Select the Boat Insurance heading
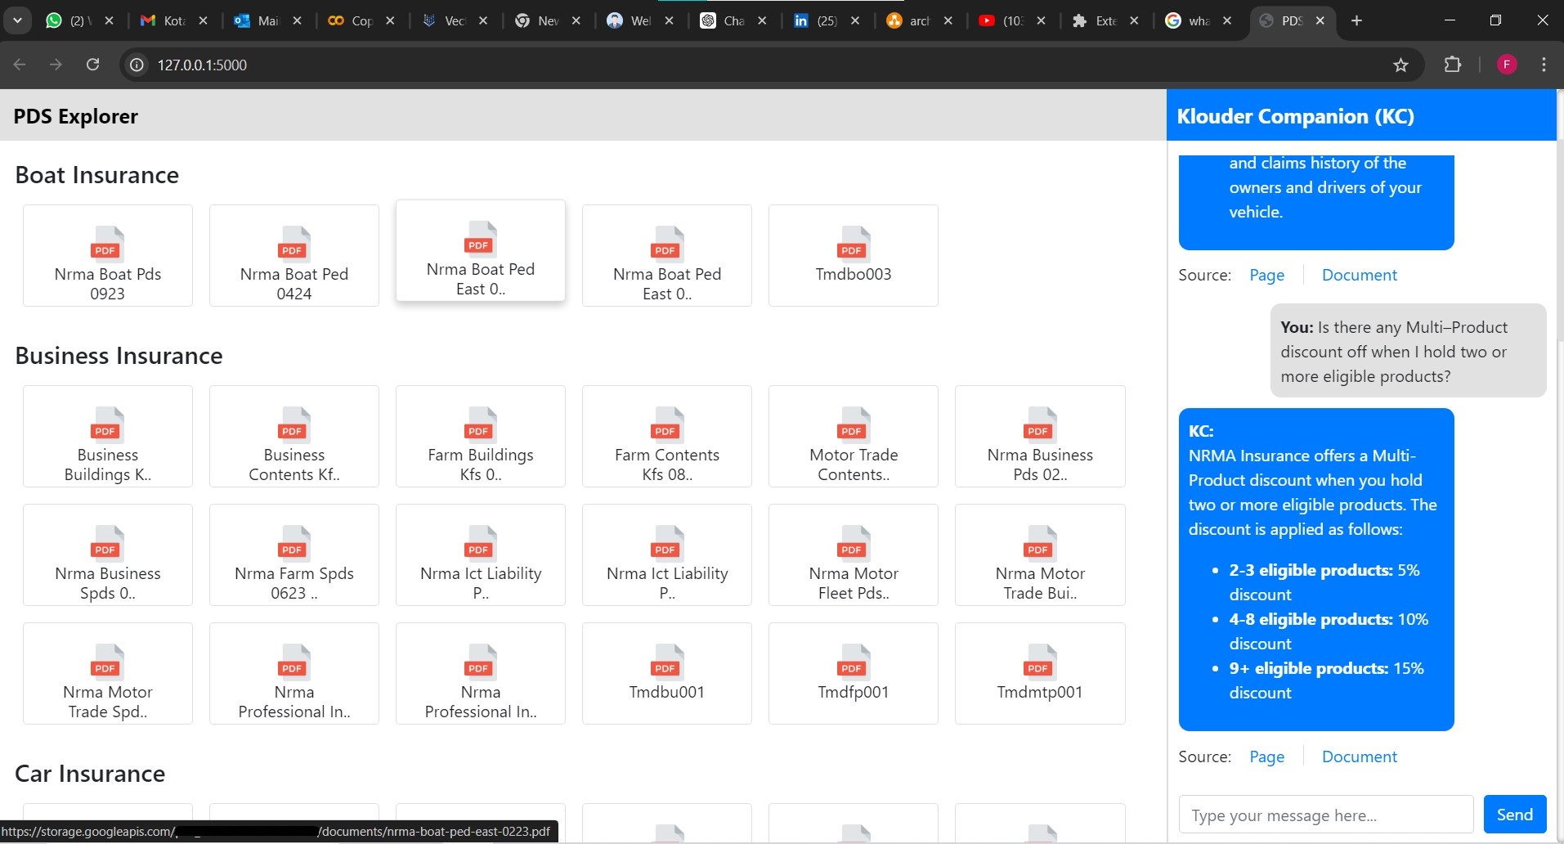The height and width of the screenshot is (844, 1564). point(97,175)
